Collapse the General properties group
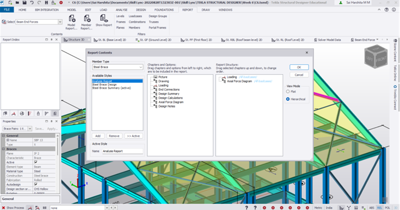This screenshot has height=210, width=400. 3,136
